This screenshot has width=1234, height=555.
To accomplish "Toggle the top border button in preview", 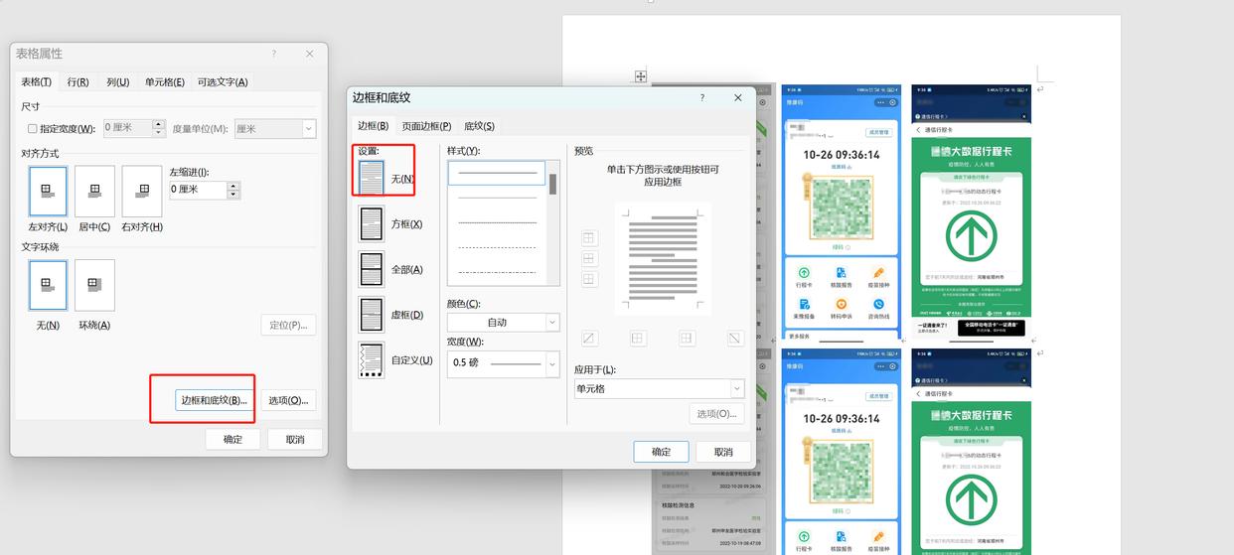I will (589, 237).
